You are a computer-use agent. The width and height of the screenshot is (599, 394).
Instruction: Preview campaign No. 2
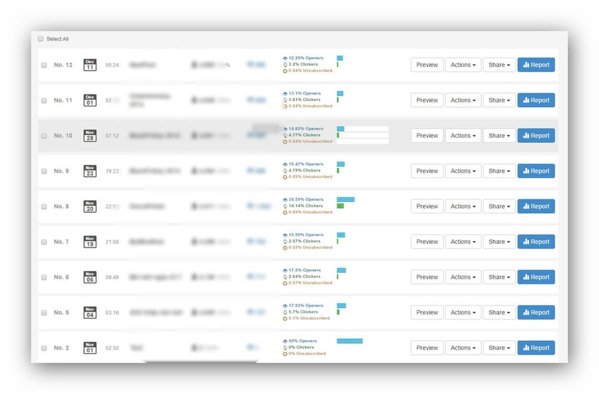click(427, 348)
